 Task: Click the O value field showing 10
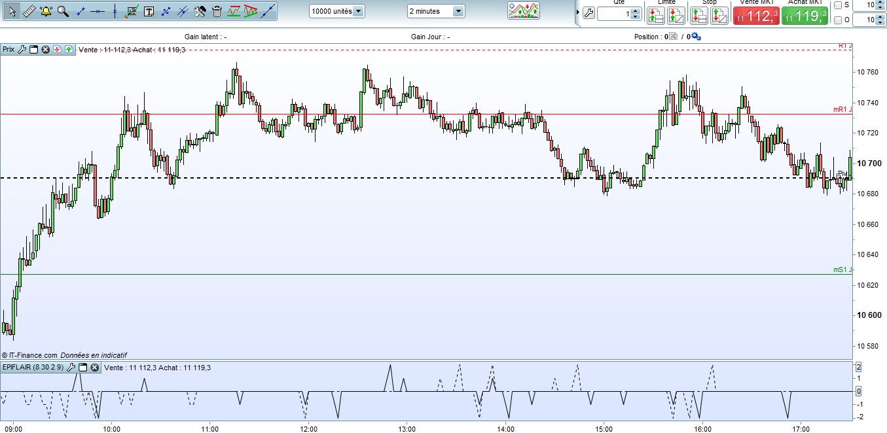(x=865, y=20)
